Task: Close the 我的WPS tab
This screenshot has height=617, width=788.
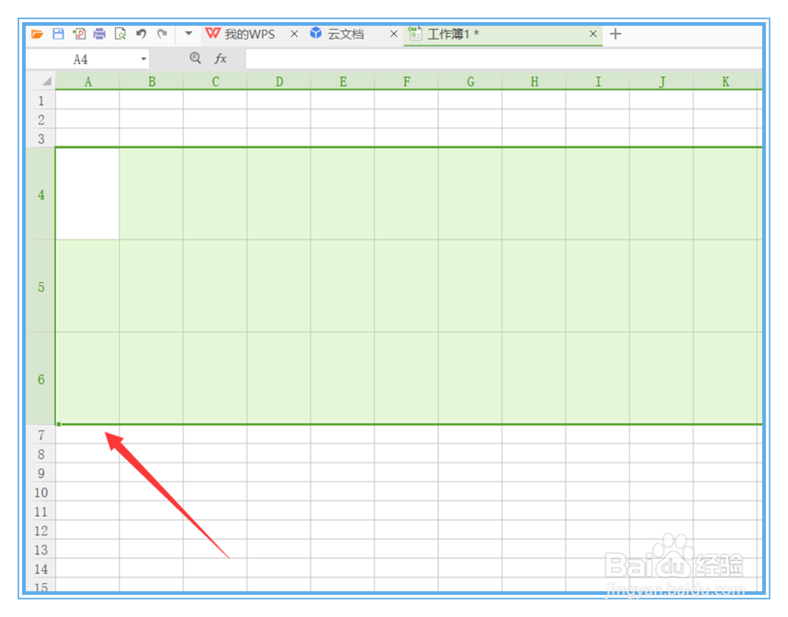Action: pyautogui.click(x=295, y=34)
